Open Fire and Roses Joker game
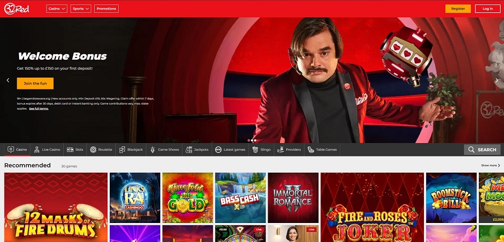504x242 pixels. [372, 207]
